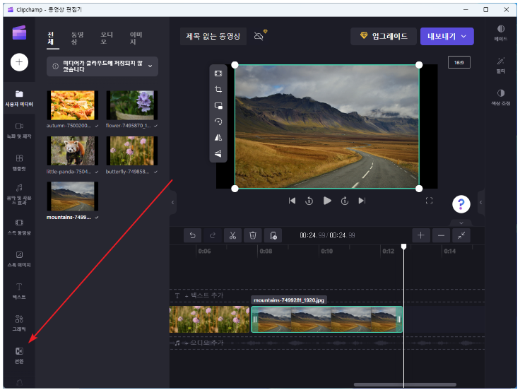The height and width of the screenshot is (390, 520).
Task: Flip horizontally with the flip icon
Action: pyautogui.click(x=218, y=137)
